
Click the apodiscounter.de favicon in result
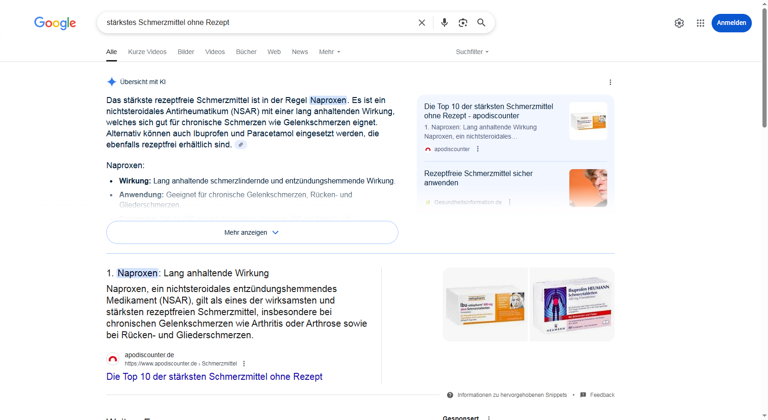pos(113,359)
